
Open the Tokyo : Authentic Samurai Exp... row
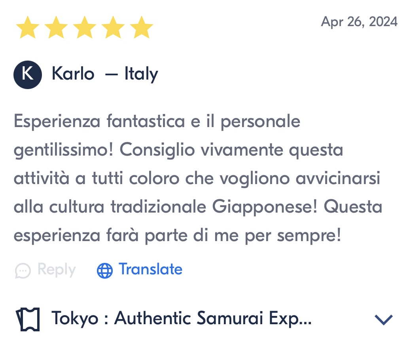click(205, 319)
